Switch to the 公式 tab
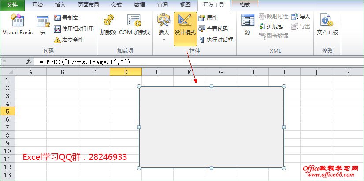The image size is (364, 181). coord(116,5)
